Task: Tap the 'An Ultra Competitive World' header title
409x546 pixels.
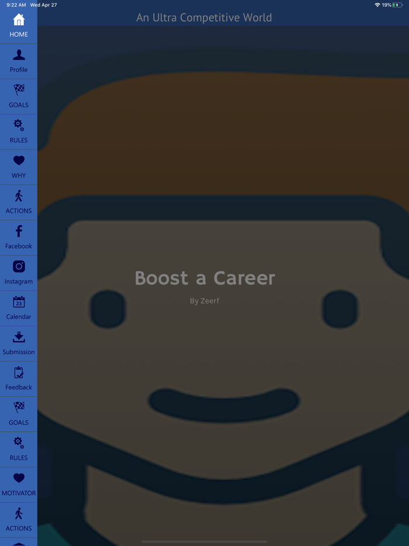Action: (204, 18)
